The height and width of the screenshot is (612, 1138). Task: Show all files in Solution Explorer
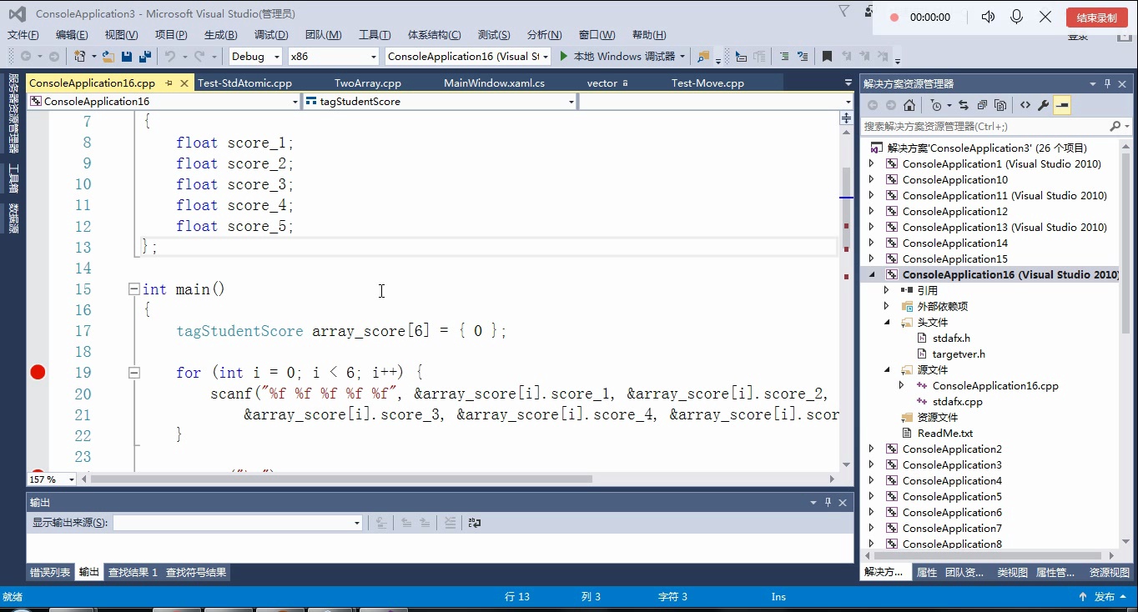tap(1000, 105)
